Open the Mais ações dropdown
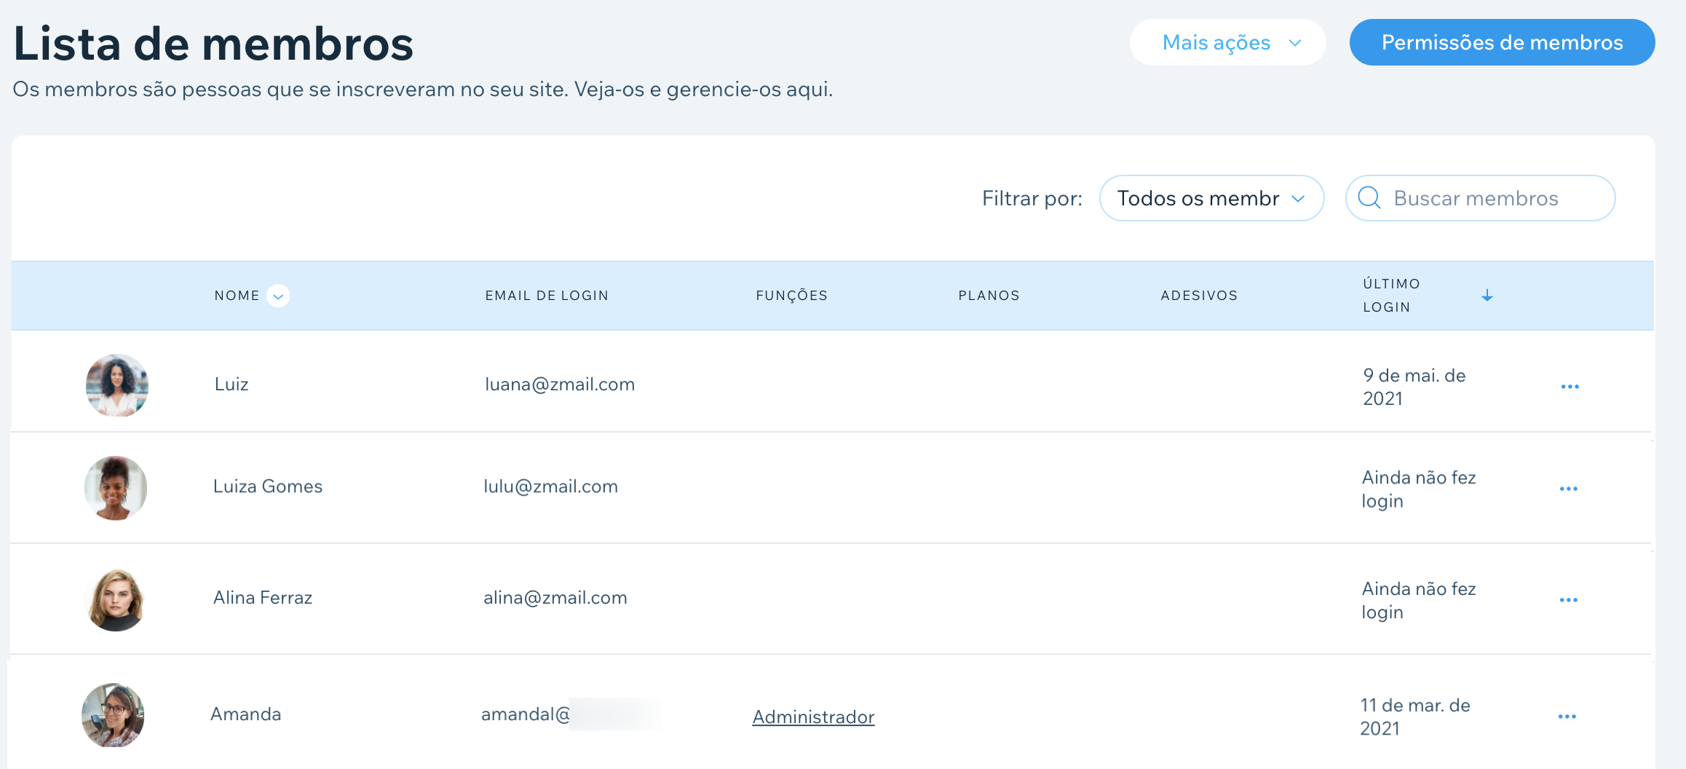This screenshot has width=1686, height=769. (x=1227, y=42)
